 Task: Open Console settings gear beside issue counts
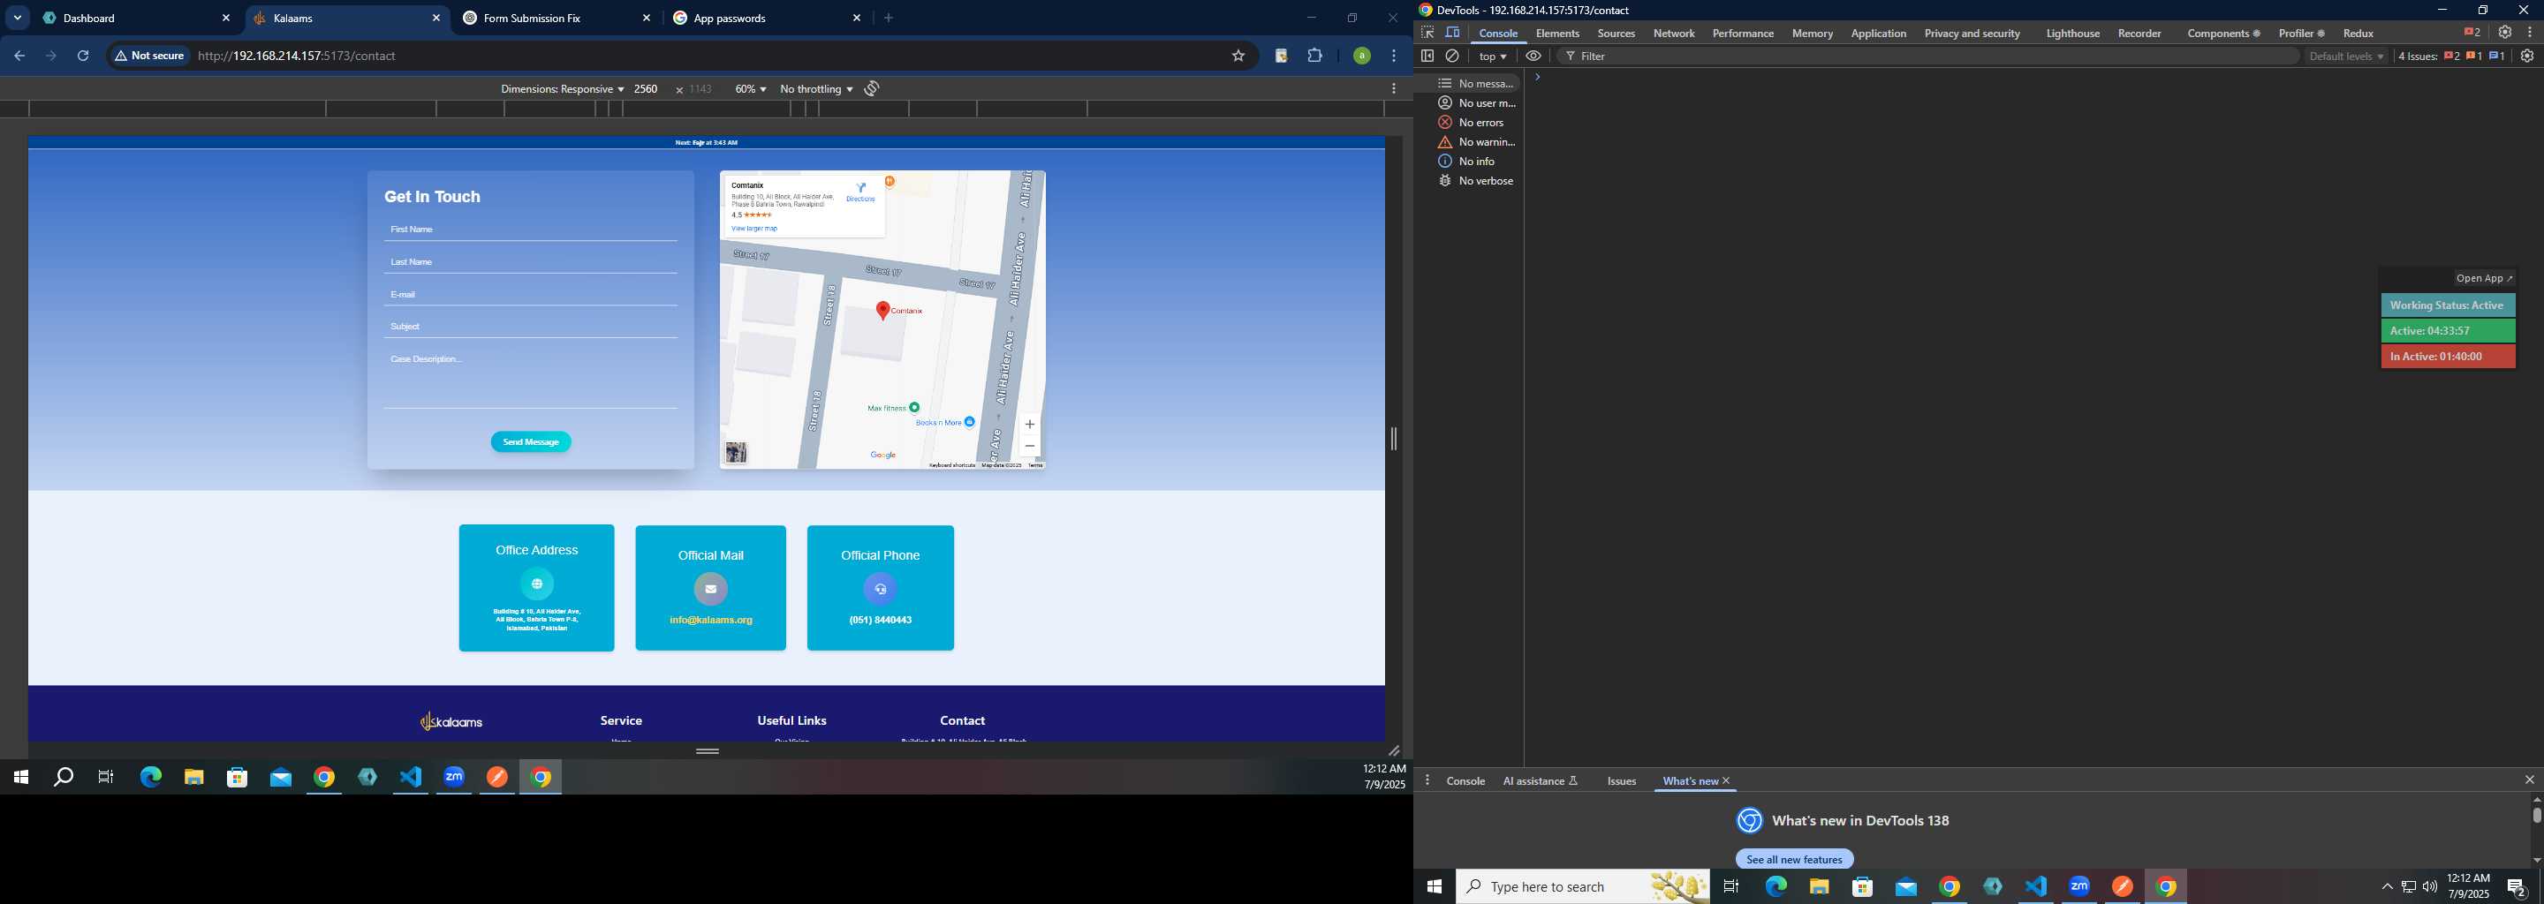pyautogui.click(x=2527, y=56)
